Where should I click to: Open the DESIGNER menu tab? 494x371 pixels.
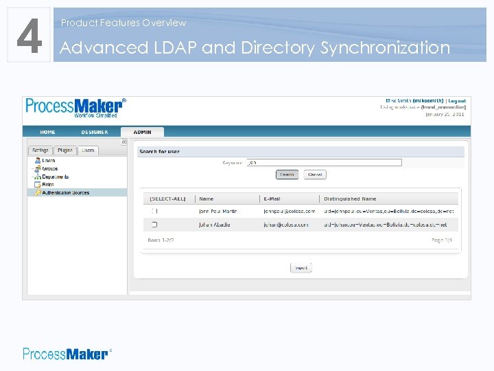[95, 132]
